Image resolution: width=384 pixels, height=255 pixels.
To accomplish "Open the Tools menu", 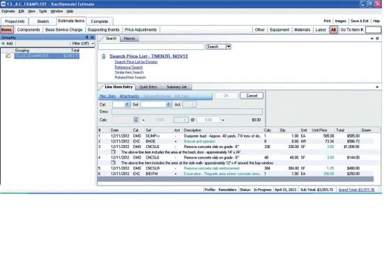I will tap(43, 11).
